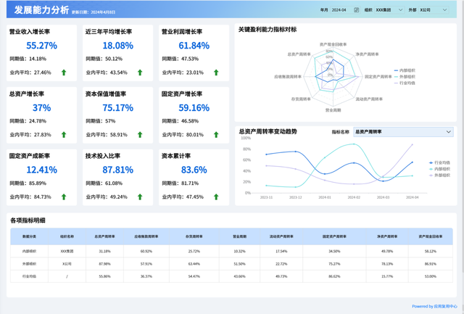Screen dimensions: 464x314
Task: Expand the 组织 XXX集团 dropdown
Action: pyautogui.click(x=389, y=10)
